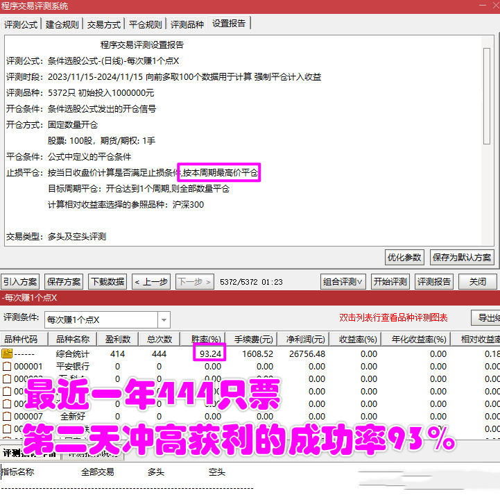Expand the 组合评测 dropdown button
The height and width of the screenshot is (500, 500).
[x=343, y=281]
